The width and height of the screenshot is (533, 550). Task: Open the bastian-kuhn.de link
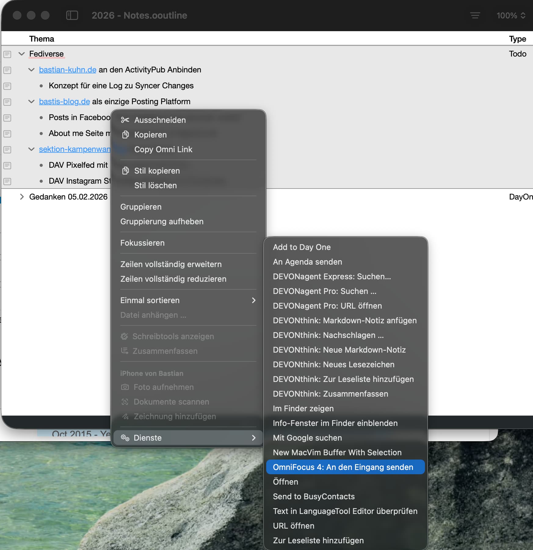(x=67, y=70)
